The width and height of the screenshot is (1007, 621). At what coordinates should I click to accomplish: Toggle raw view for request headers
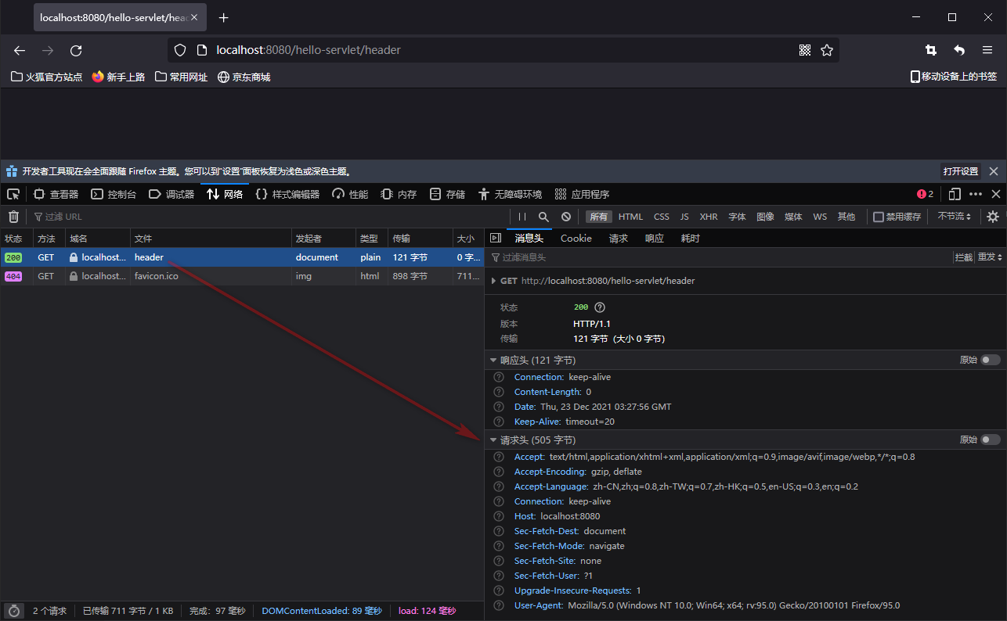(x=991, y=440)
